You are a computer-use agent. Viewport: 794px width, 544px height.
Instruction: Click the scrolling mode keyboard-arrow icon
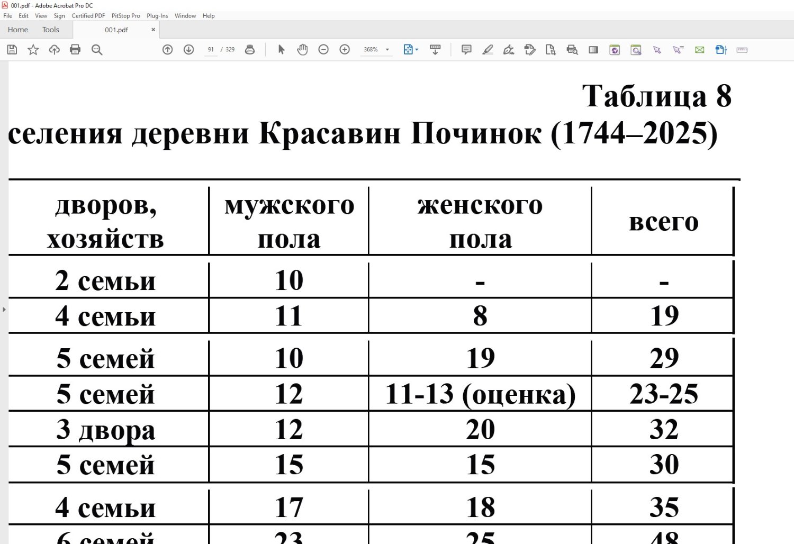[435, 50]
